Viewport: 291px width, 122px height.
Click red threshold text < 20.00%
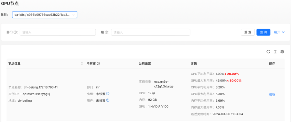coord(232,74)
